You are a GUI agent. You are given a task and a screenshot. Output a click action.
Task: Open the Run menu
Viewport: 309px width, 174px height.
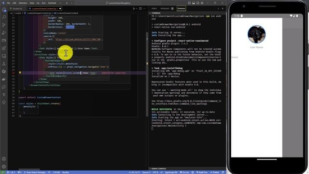pos(44,3)
